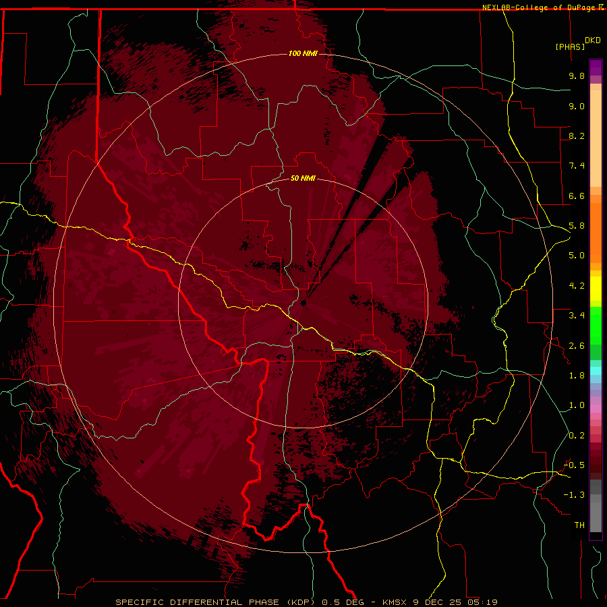The height and width of the screenshot is (607, 607).
Task: Click the -1.3 scale value
Action: 574,495
